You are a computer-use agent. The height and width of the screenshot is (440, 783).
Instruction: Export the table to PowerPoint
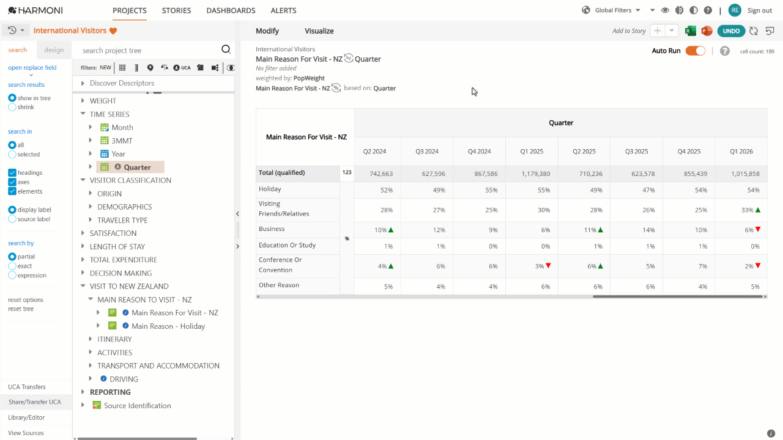pos(707,31)
